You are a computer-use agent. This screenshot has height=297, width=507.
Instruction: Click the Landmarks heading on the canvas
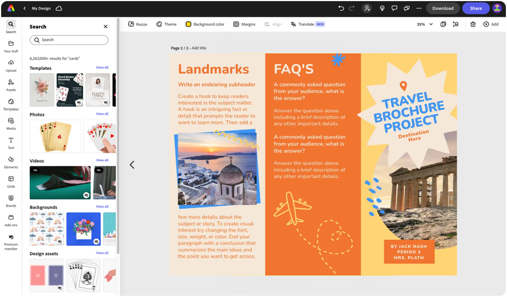214,69
